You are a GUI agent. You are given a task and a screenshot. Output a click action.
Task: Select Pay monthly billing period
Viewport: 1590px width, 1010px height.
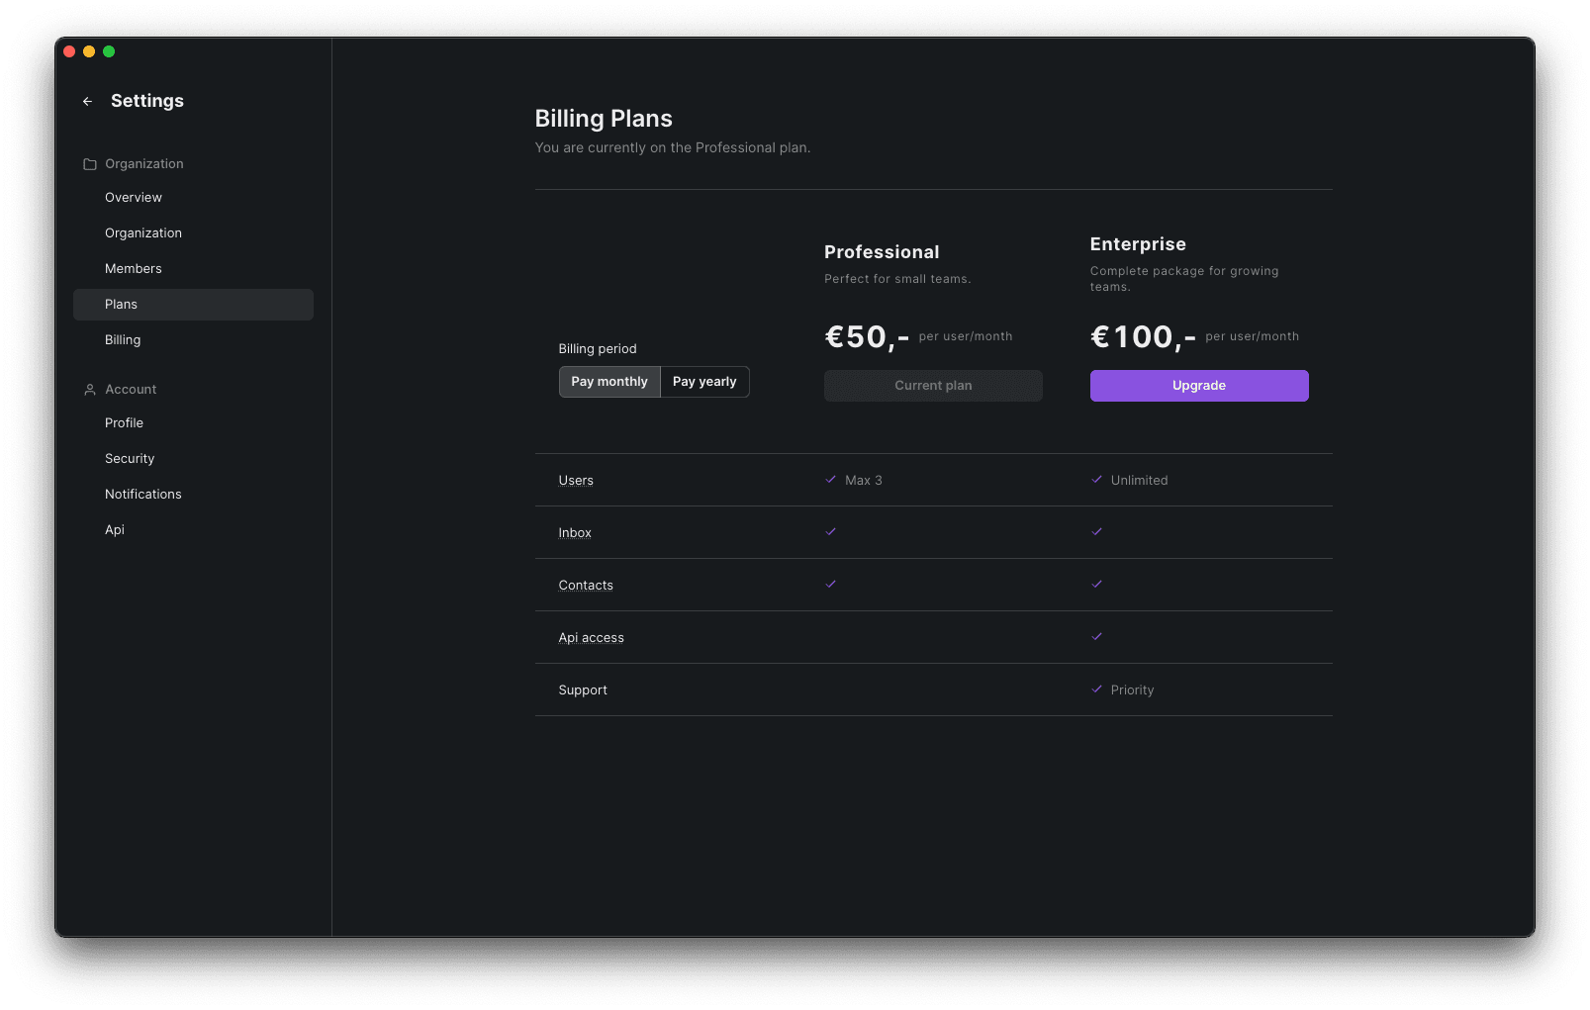pos(609,382)
